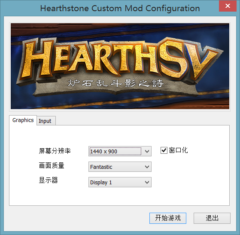
Task: Click the 炉石乱斗影之詩 subtitle in the banner
Action: click(x=116, y=83)
